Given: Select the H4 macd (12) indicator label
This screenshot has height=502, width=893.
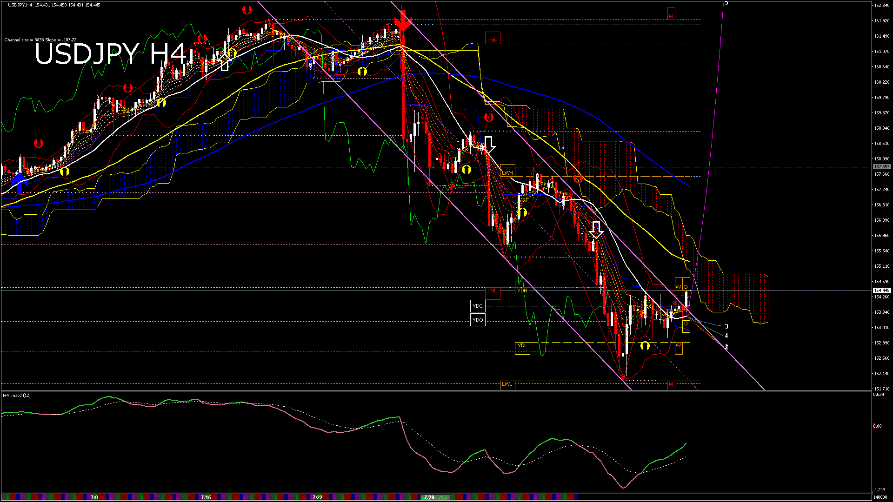Looking at the screenshot, I should (17, 396).
